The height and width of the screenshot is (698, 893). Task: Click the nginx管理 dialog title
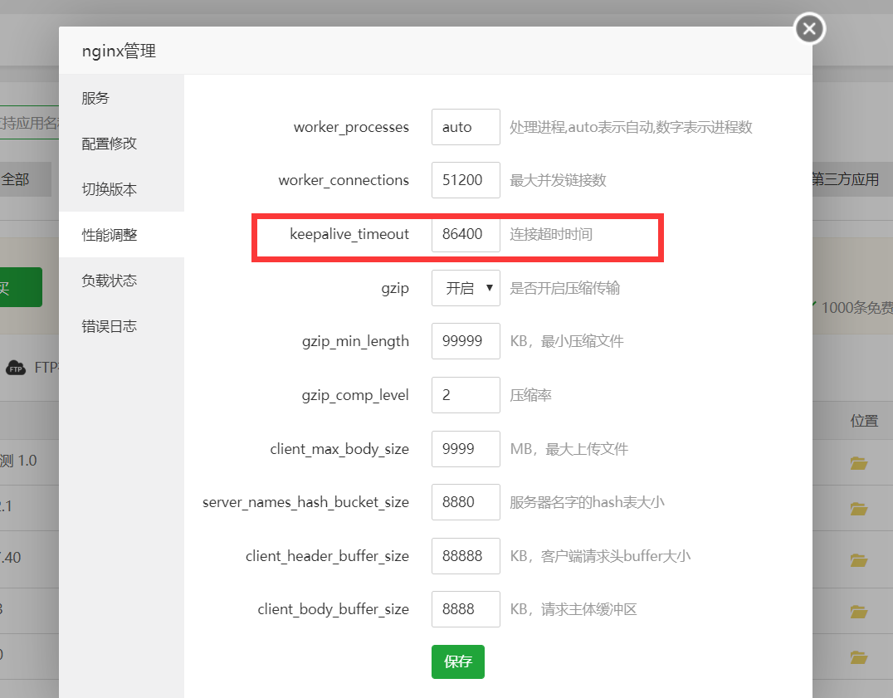tap(119, 51)
